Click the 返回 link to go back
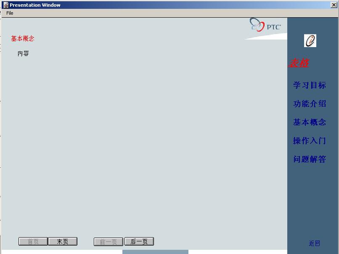The height and width of the screenshot is (254, 339). tap(315, 243)
